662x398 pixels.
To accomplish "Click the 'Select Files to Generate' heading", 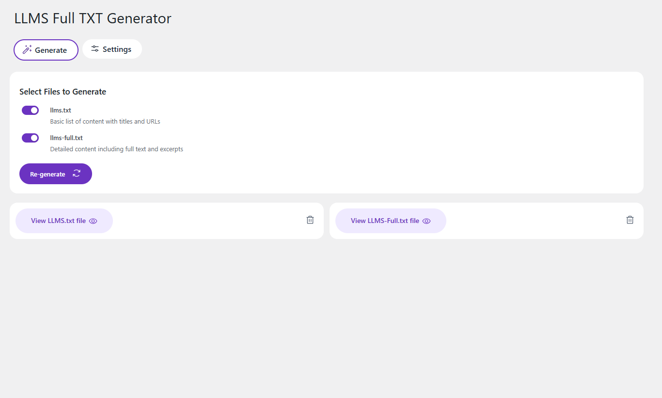I will pyautogui.click(x=63, y=92).
